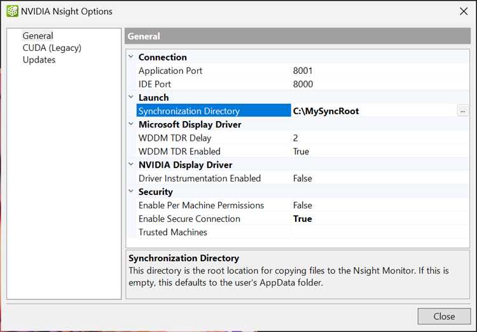Click the Microsoft Display Driver heading
Screen dimensions: 477x332
click(x=190, y=124)
